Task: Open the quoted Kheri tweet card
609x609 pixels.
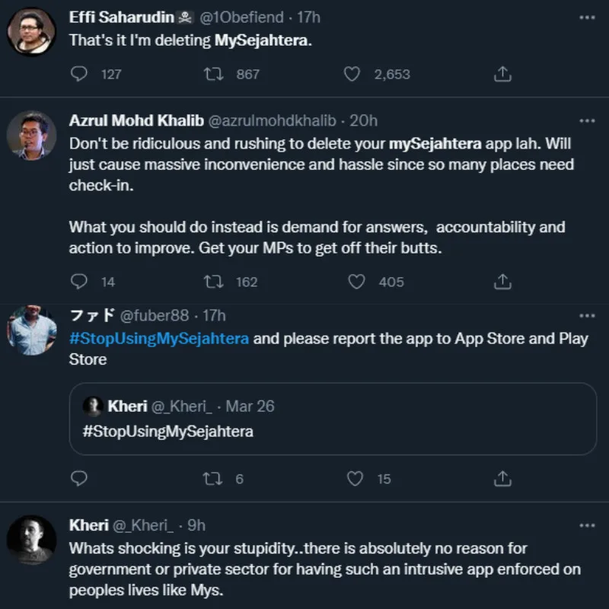Action: click(x=333, y=419)
